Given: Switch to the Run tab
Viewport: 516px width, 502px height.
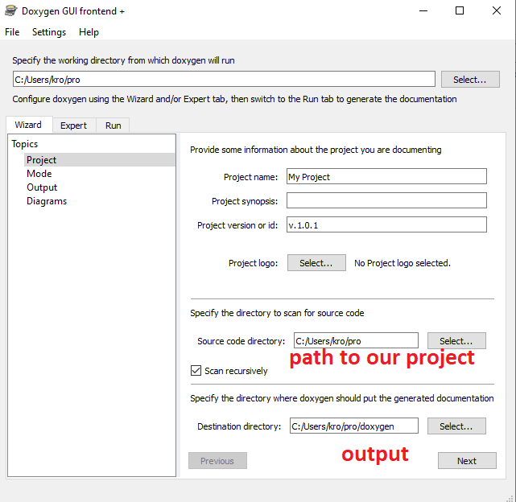Looking at the screenshot, I should 114,125.
